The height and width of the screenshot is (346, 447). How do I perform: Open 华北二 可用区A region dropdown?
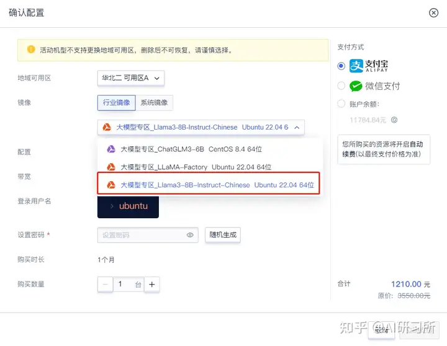pyautogui.click(x=131, y=78)
